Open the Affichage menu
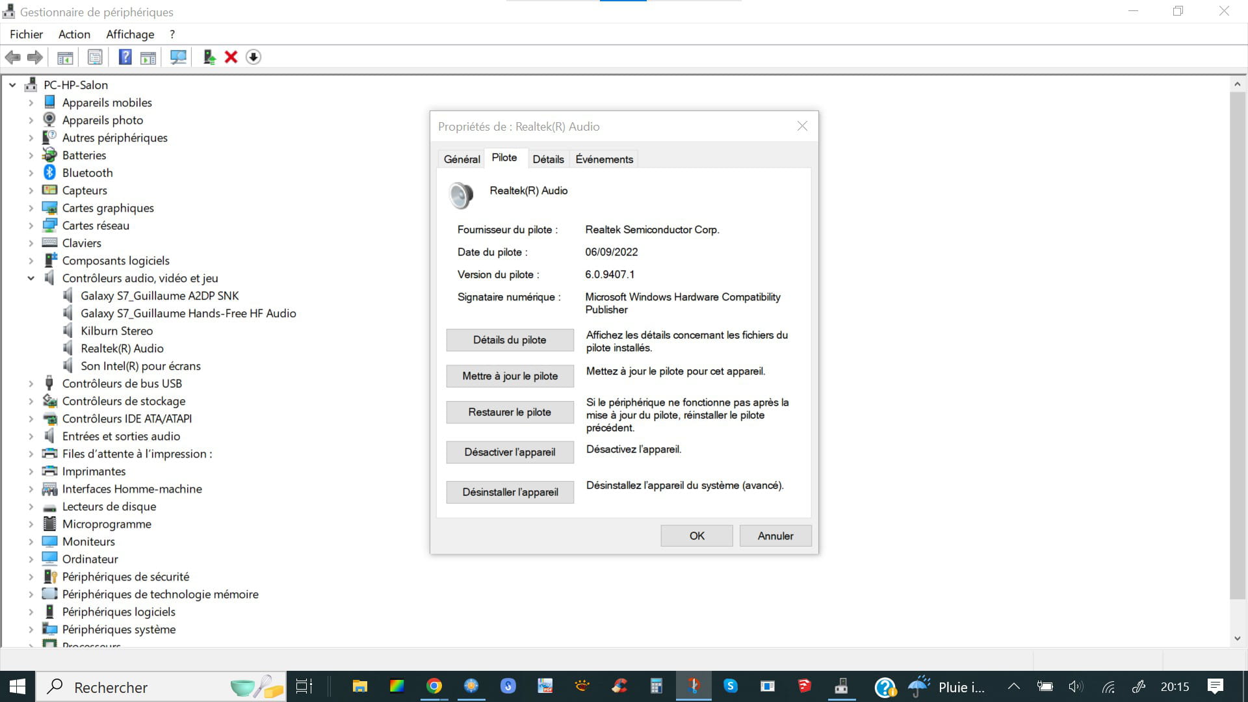 click(x=130, y=34)
